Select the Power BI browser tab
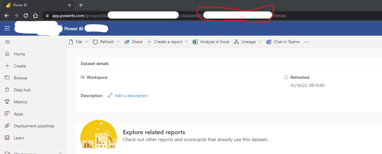This screenshot has width=382, height=154. coord(38,5)
